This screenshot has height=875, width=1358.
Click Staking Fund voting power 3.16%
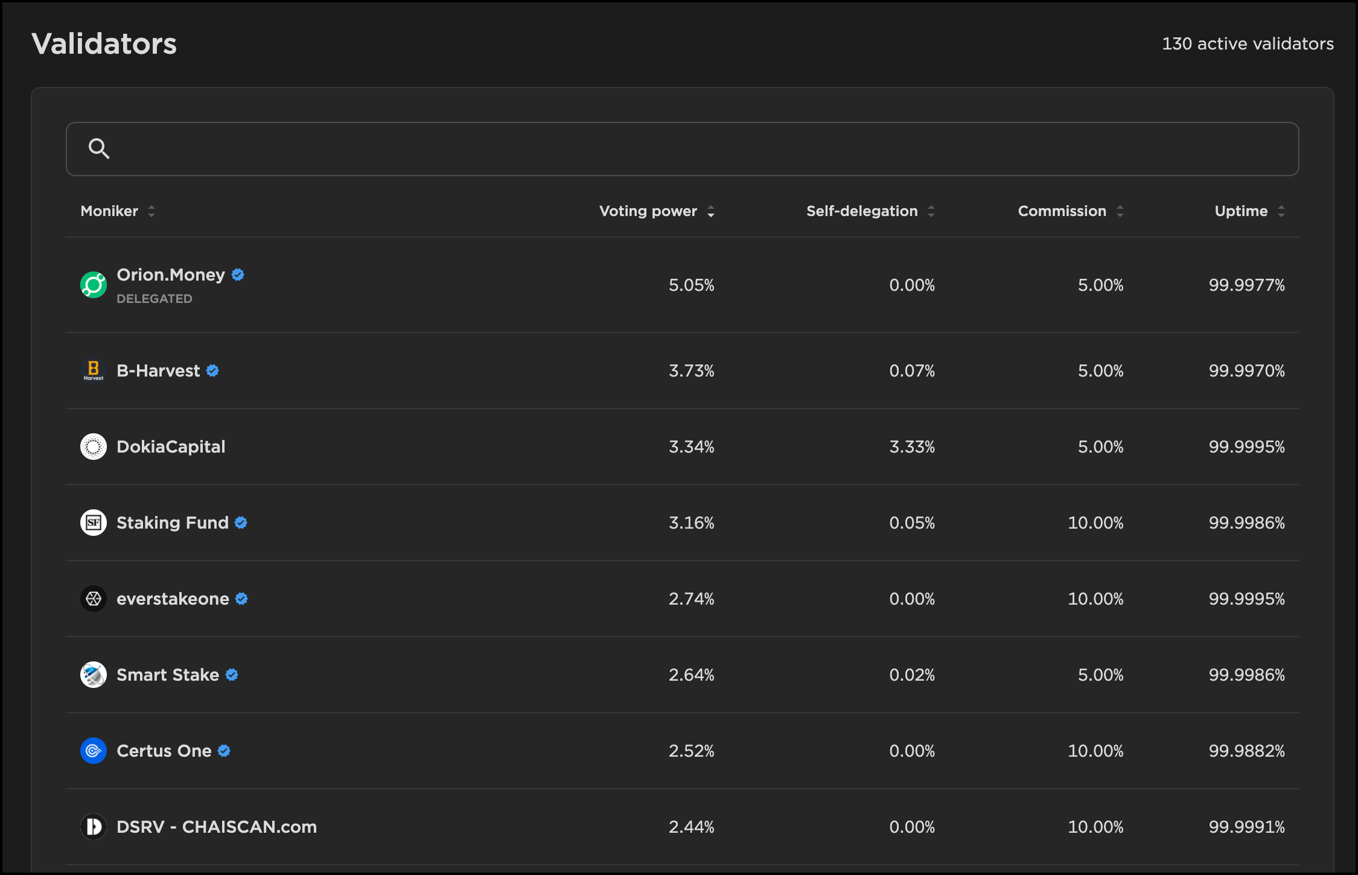pos(692,523)
